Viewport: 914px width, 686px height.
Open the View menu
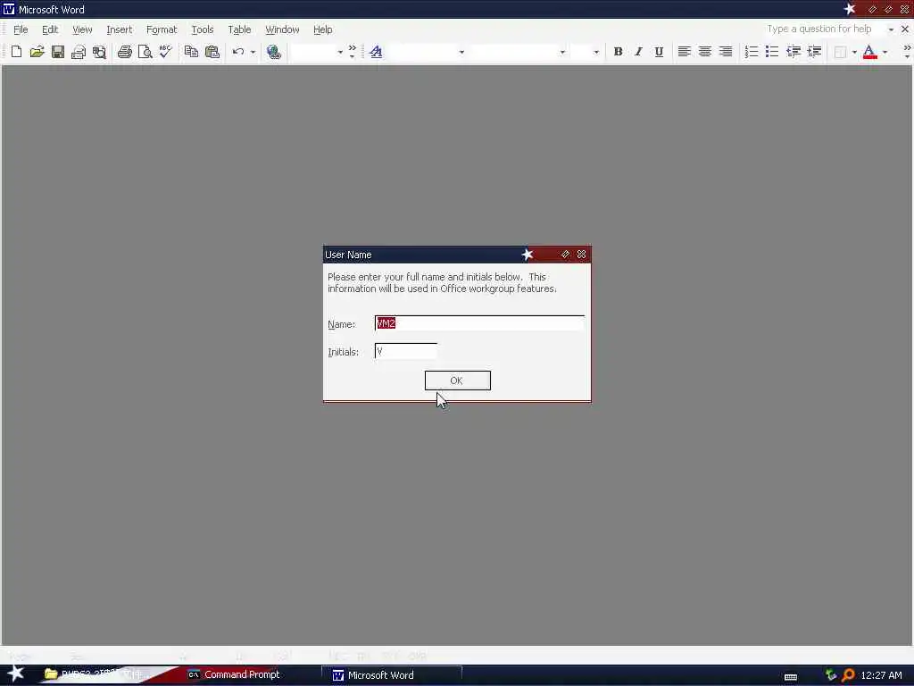[82, 29]
